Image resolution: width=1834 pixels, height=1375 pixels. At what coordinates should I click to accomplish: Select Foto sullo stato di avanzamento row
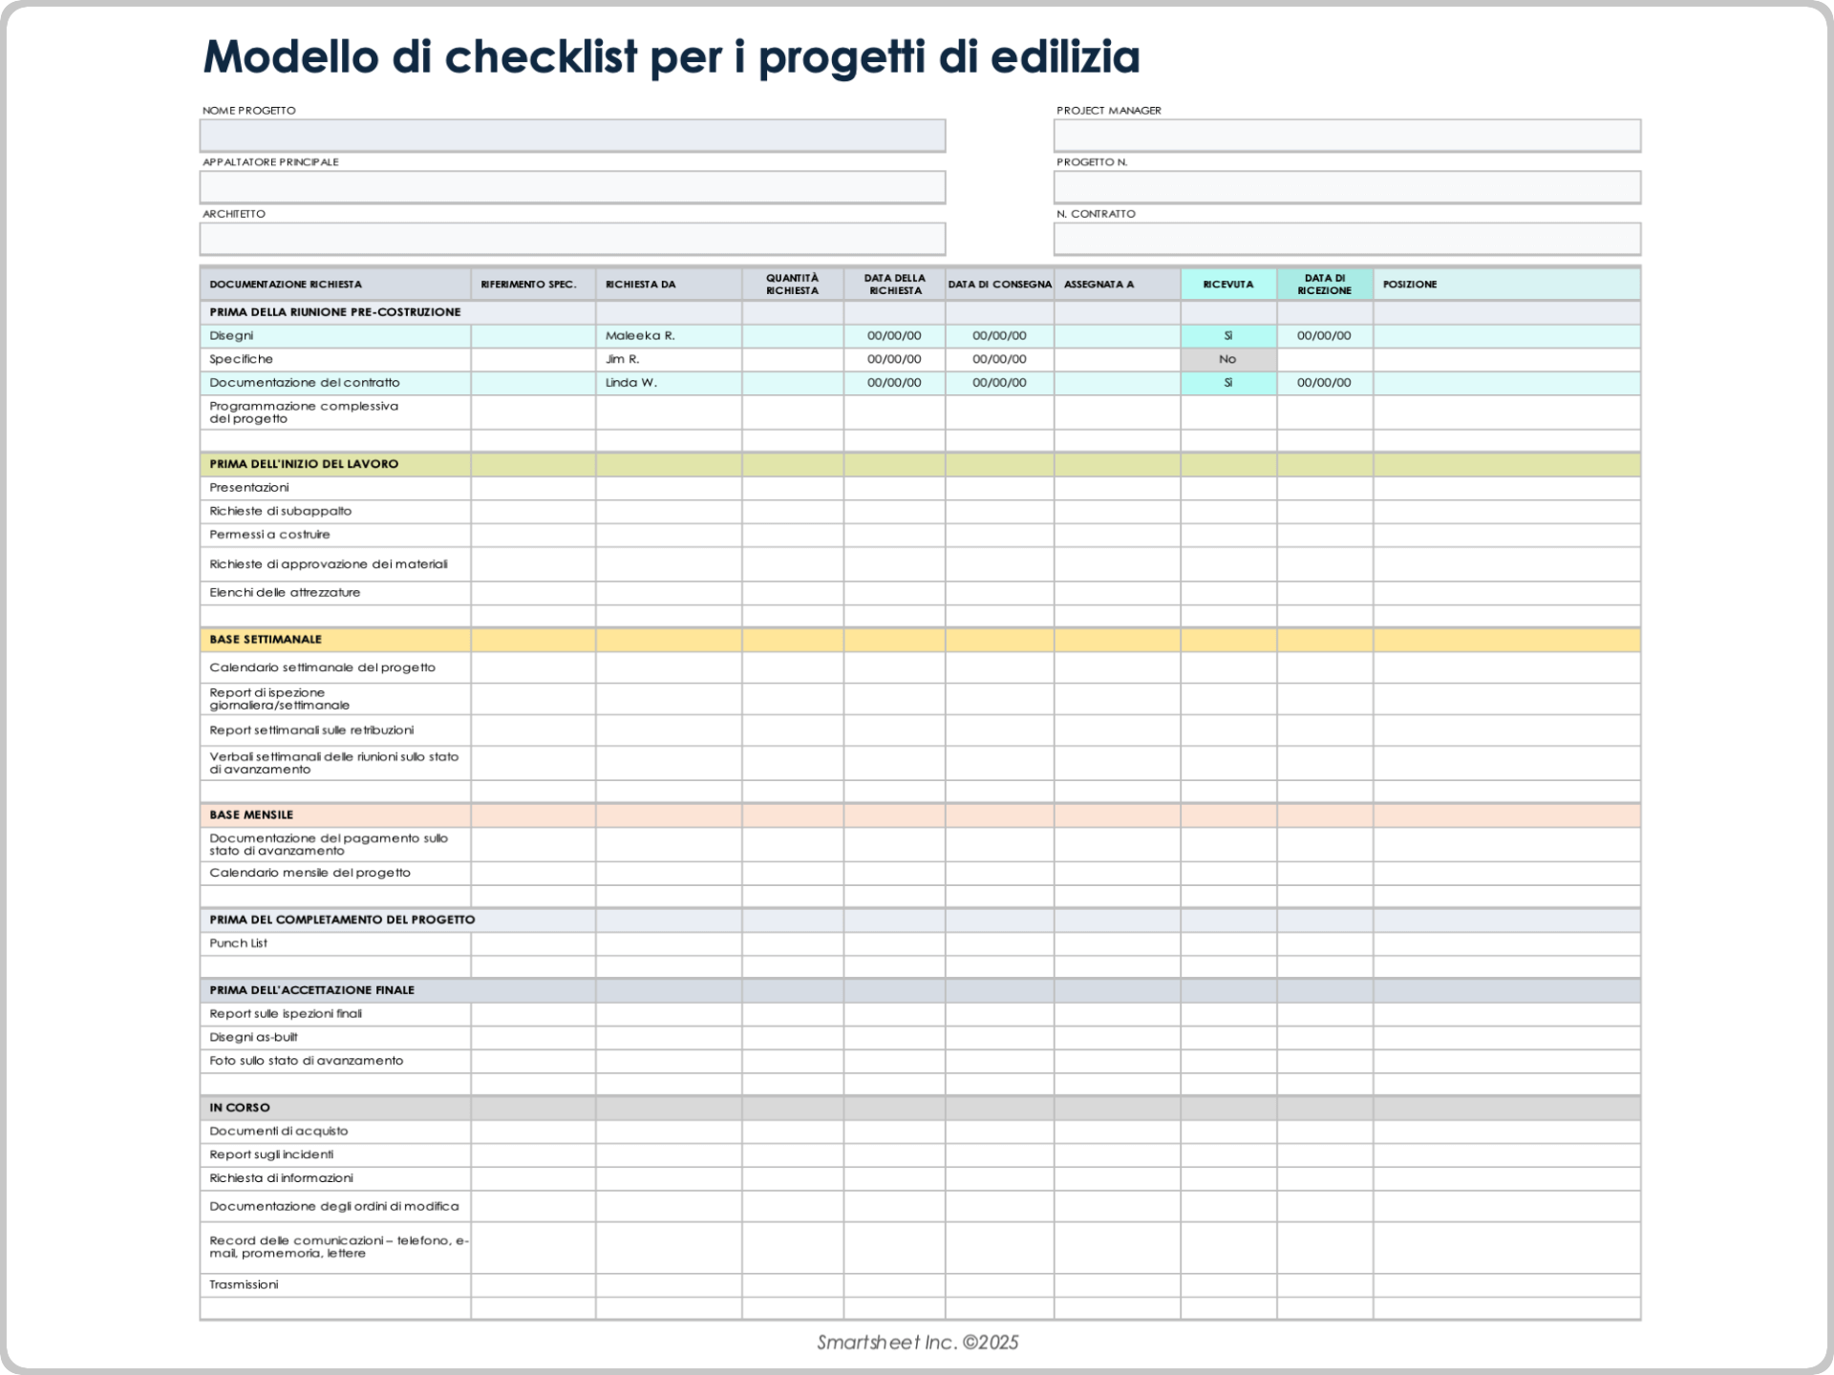920,1061
